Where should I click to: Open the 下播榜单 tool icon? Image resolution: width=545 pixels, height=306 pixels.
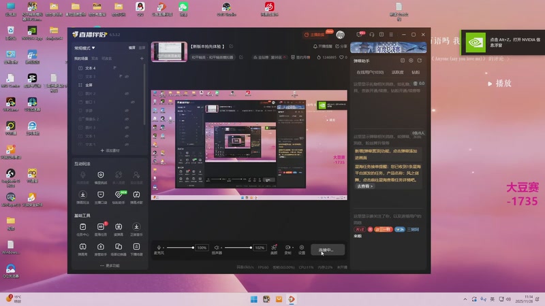136,247
